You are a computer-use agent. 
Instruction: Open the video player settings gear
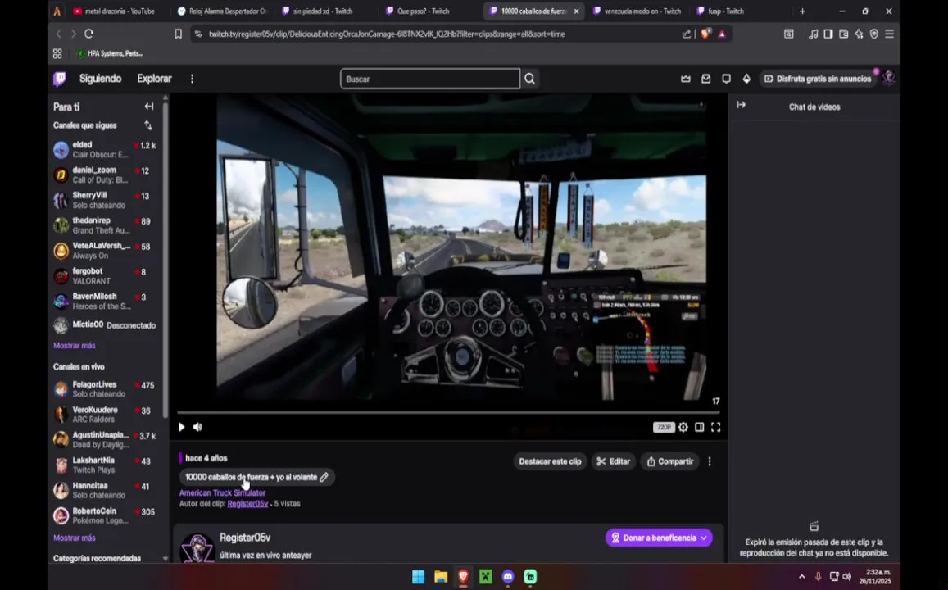point(683,428)
